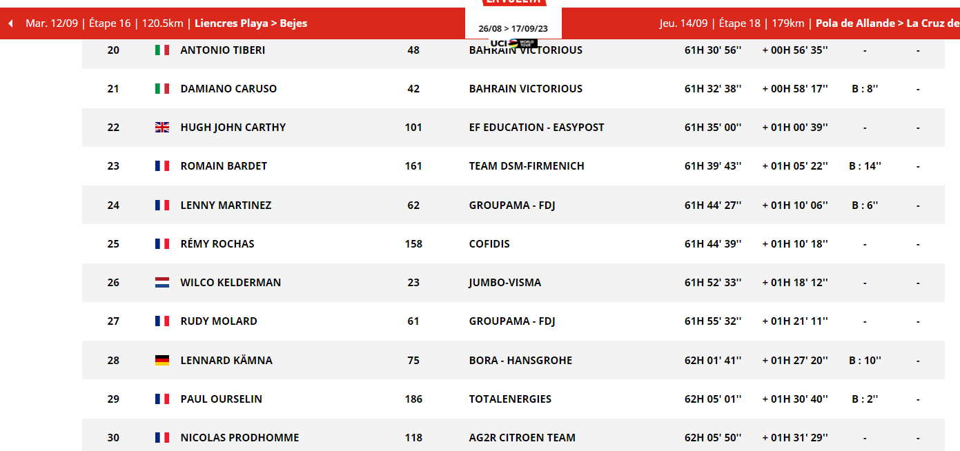Open Lenny Martinez rider profile
960x451 pixels.
pos(226,205)
